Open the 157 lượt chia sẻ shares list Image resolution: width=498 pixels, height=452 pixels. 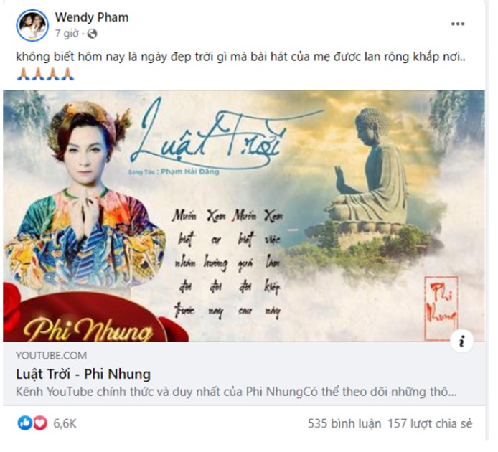[x=430, y=423]
